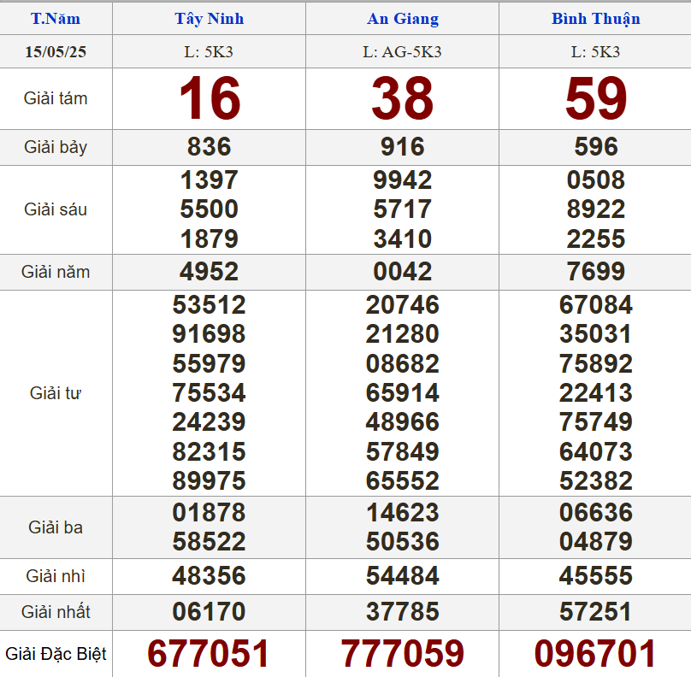Click the Giải nhất number 06170

[x=209, y=612]
